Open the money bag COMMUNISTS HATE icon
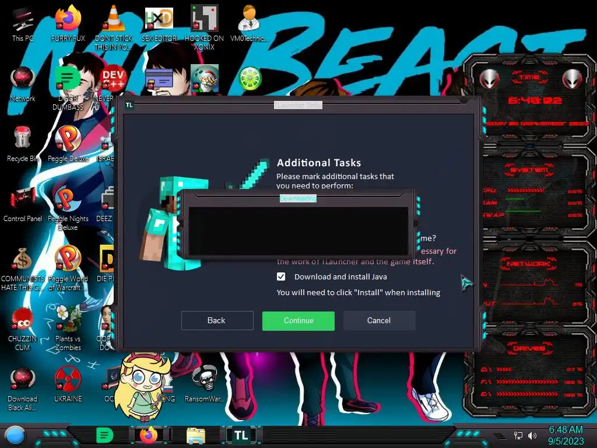 pyautogui.click(x=23, y=268)
